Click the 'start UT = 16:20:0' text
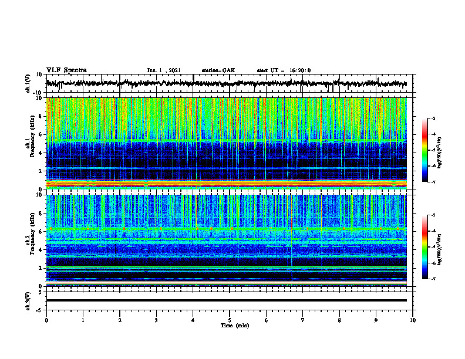 (x=284, y=70)
